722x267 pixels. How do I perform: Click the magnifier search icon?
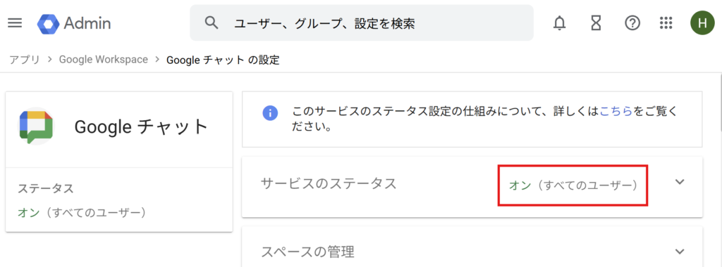click(x=211, y=23)
